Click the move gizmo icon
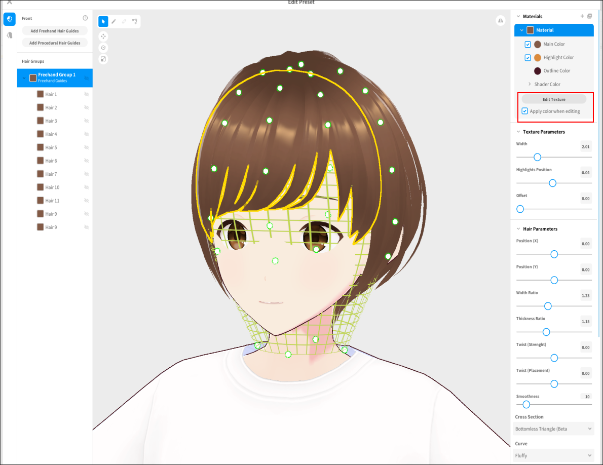This screenshot has height=465, width=603. (x=103, y=36)
